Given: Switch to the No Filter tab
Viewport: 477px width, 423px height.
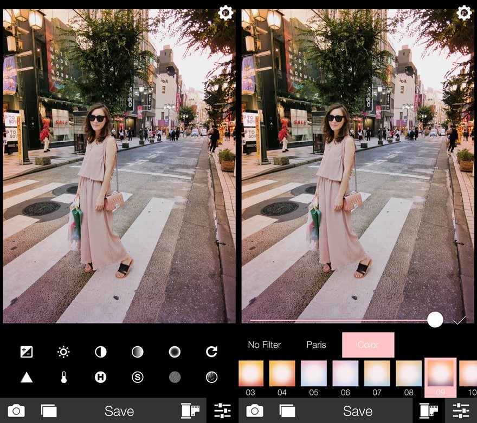Looking at the screenshot, I should 265,345.
